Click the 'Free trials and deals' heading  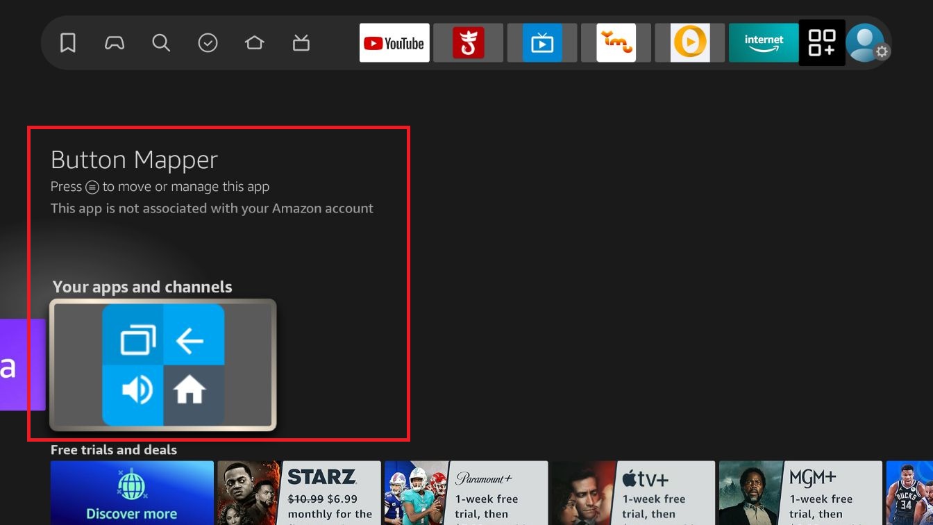point(114,450)
